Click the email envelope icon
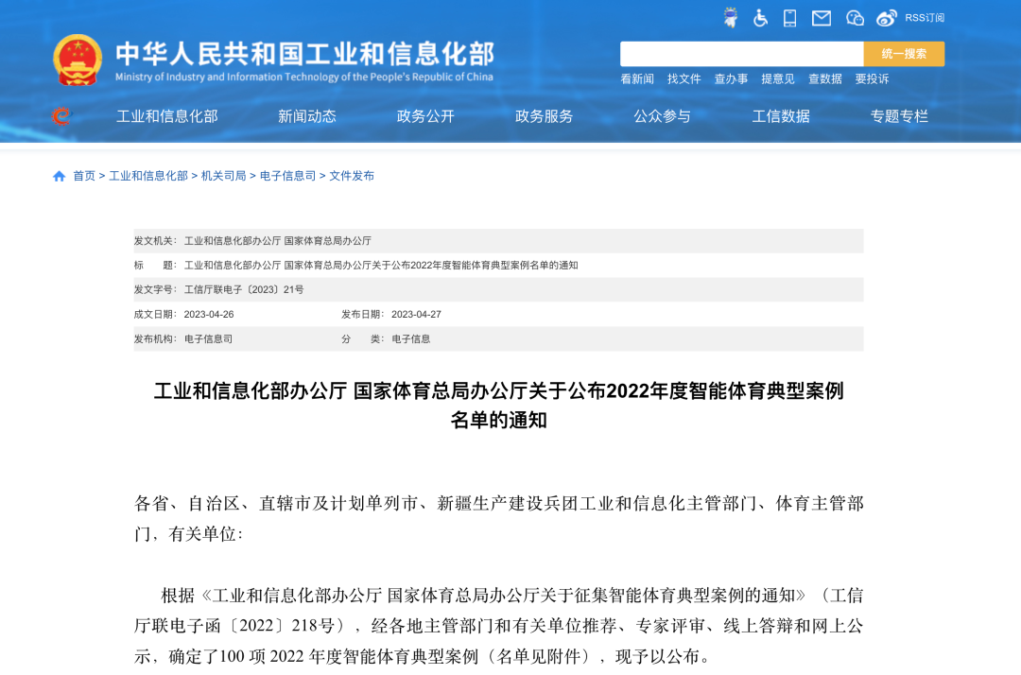Viewport: 1021px width, 675px height. pyautogui.click(x=822, y=17)
